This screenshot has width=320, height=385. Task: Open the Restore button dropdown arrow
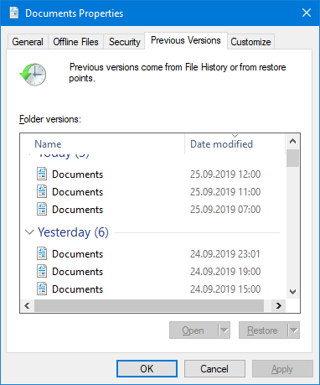coord(293,330)
